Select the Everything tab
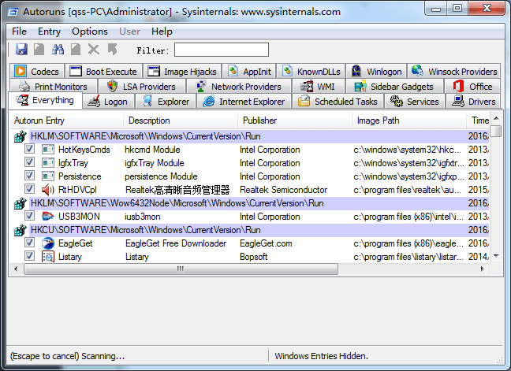The image size is (511, 371). (45, 100)
